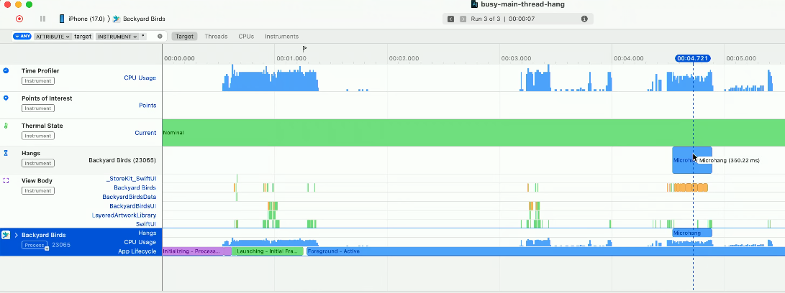Click the 00:00.000 ruler label
This screenshot has height=293, width=785.
point(179,58)
